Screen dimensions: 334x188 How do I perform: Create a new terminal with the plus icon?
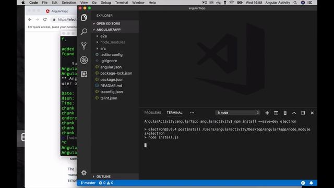click(267, 113)
